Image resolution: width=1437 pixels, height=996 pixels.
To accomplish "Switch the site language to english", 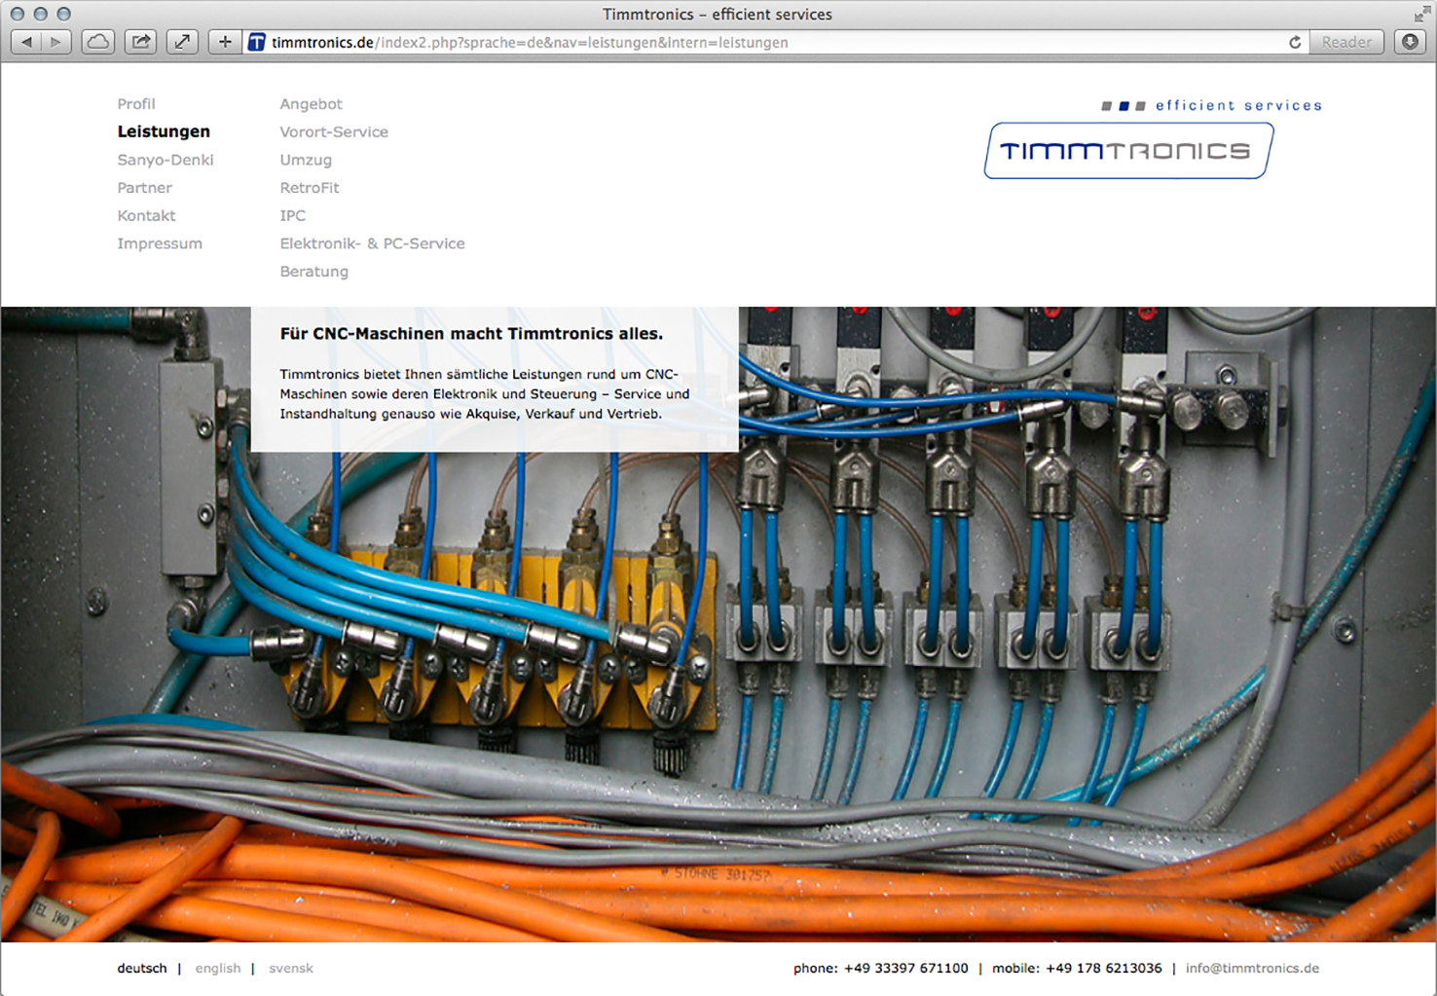I will click(218, 969).
